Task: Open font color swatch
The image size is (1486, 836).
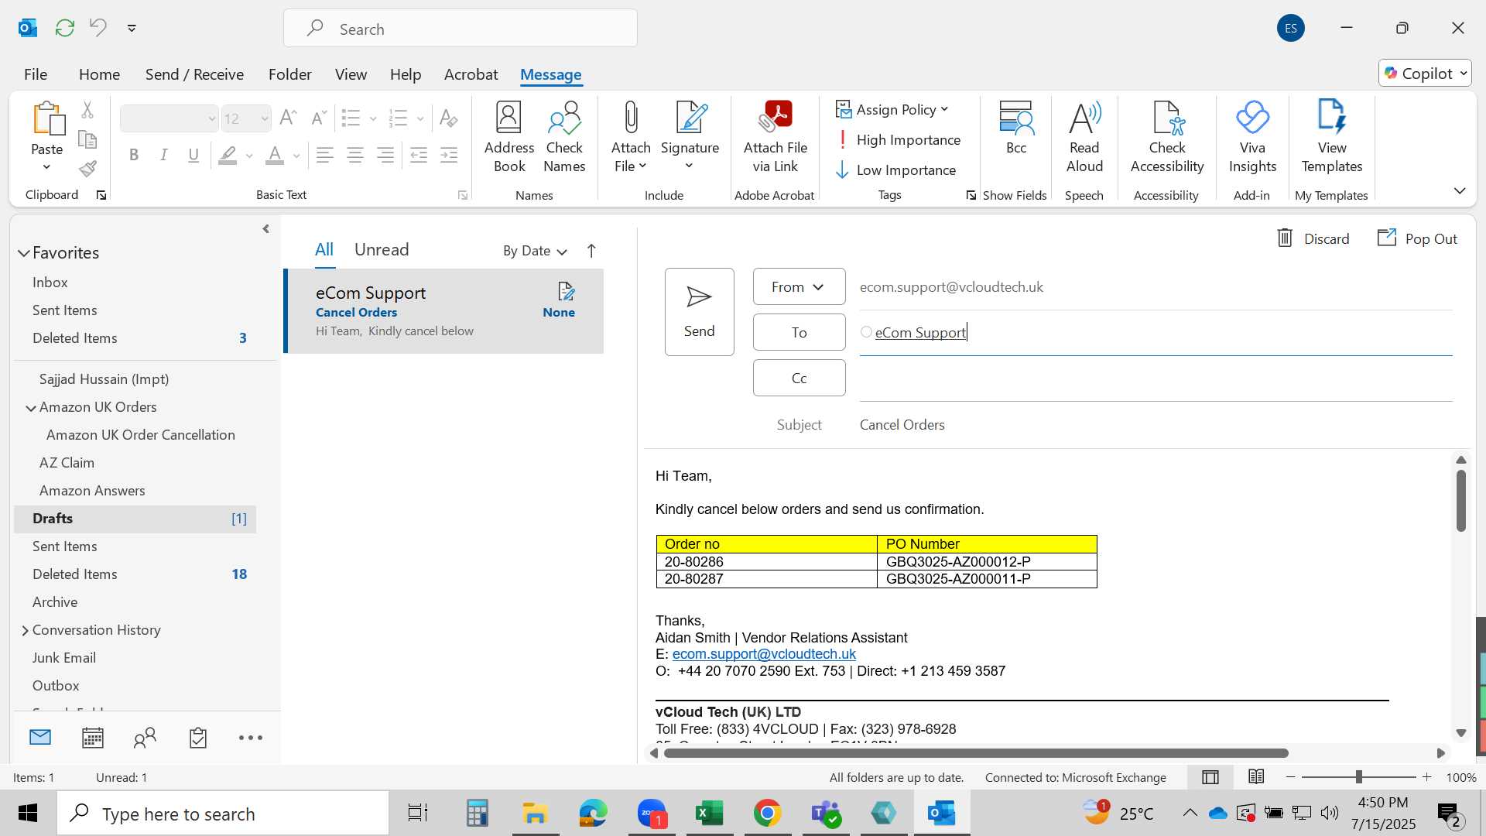Action: pyautogui.click(x=275, y=156)
